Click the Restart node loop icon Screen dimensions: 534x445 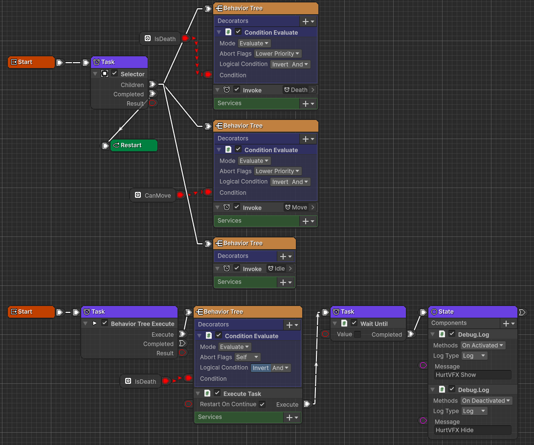pos(116,145)
